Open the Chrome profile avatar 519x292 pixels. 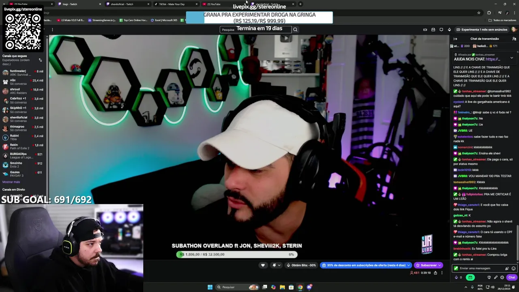[x=507, y=13]
